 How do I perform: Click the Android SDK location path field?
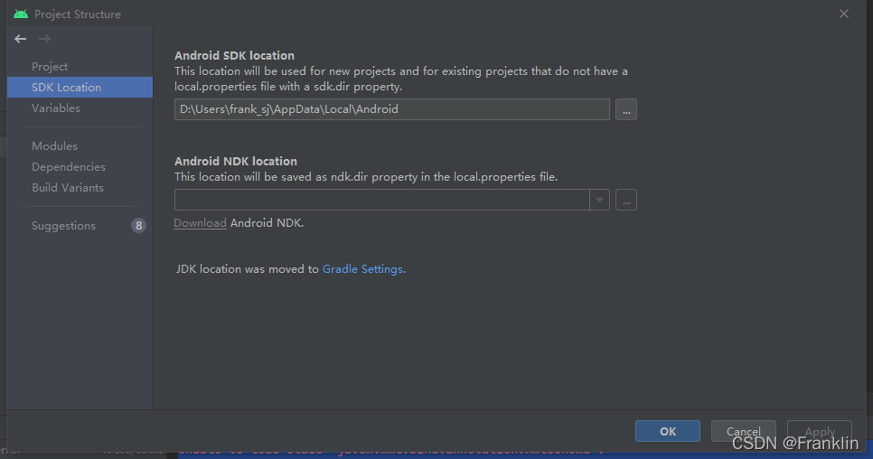pos(392,109)
